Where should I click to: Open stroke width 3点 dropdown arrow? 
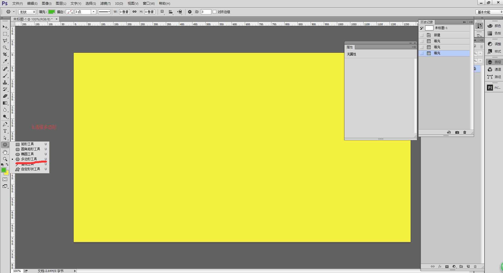tap(93, 12)
